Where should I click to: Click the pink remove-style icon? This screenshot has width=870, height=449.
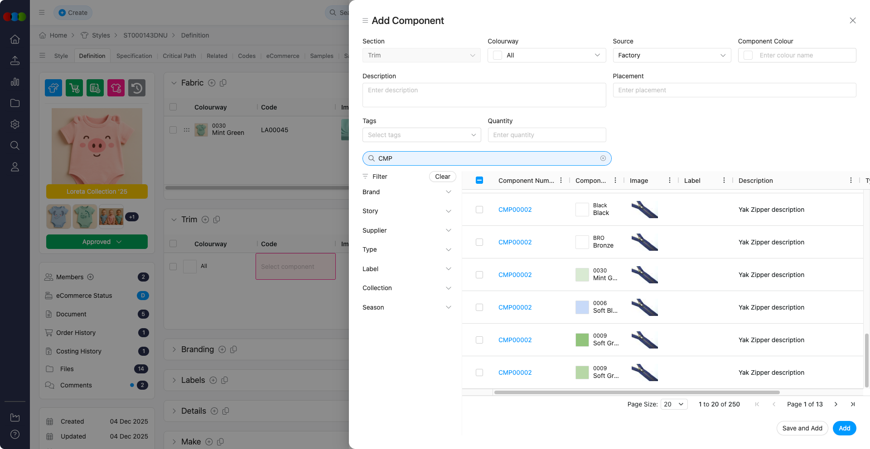[x=116, y=88]
